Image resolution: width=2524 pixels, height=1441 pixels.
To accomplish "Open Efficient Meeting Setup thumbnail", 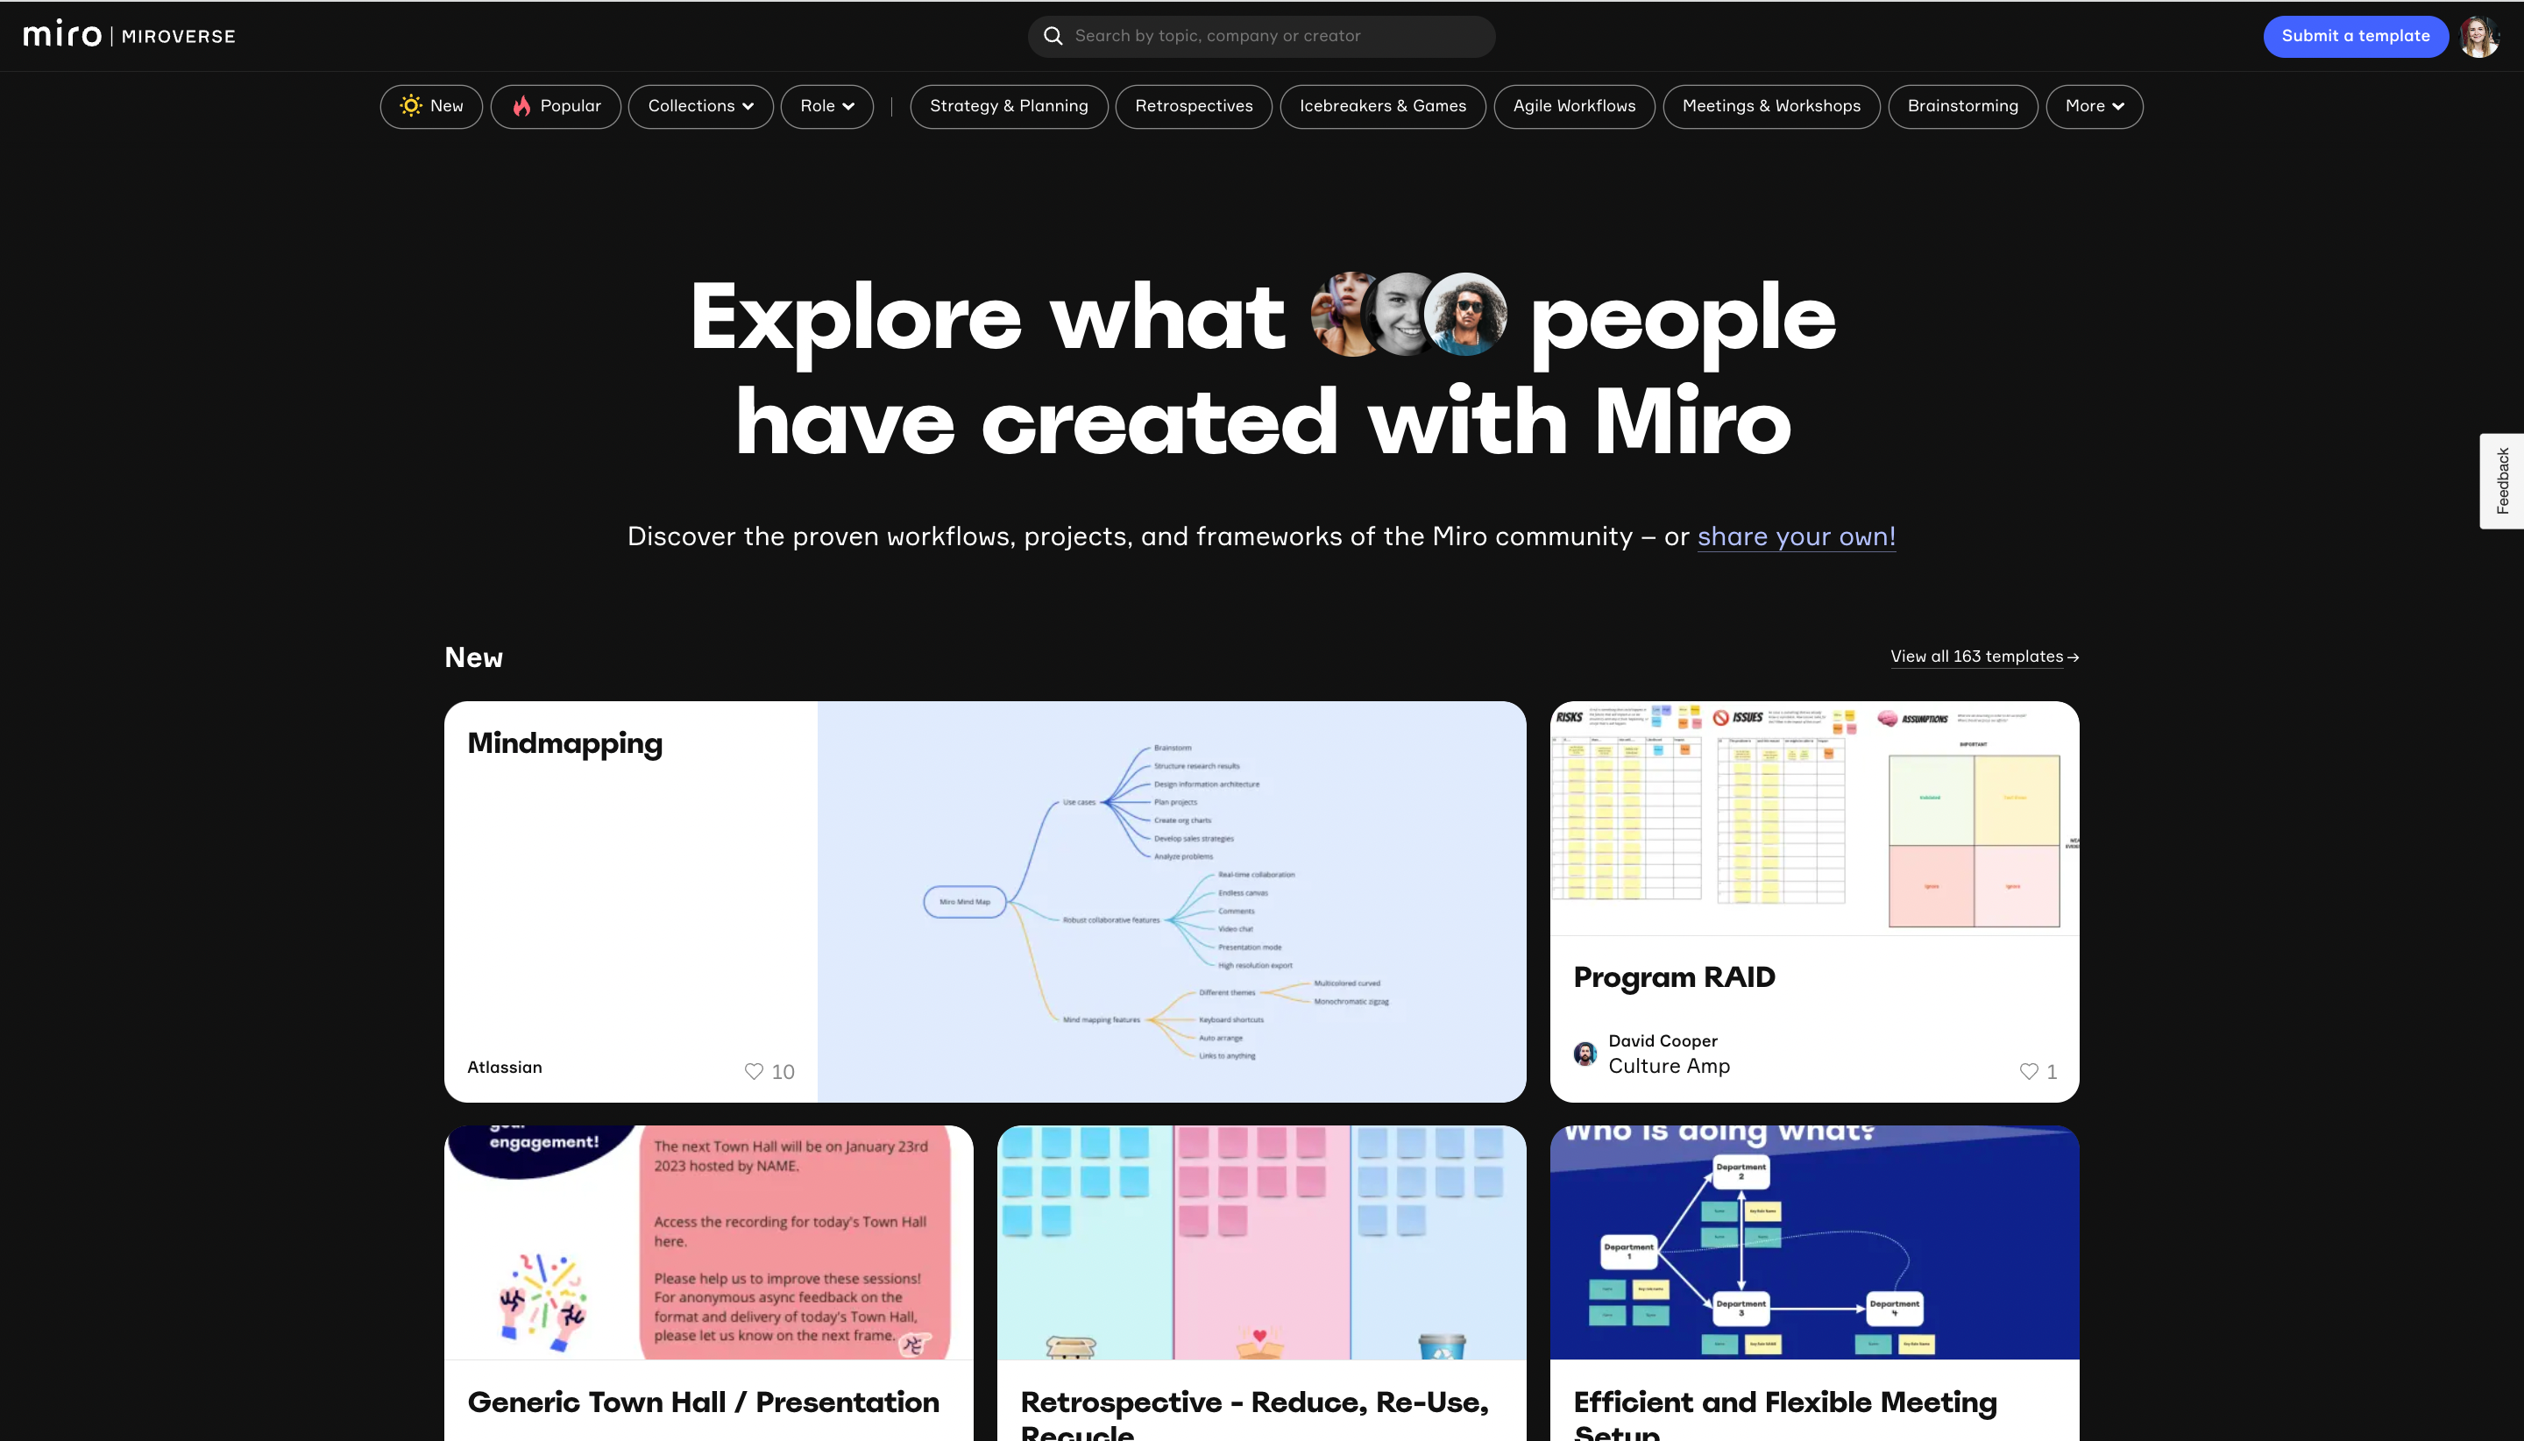I will (x=1815, y=1242).
